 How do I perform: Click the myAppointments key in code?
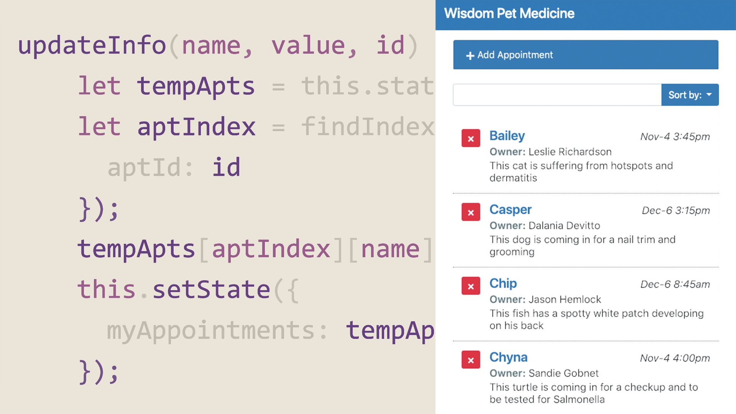211,331
